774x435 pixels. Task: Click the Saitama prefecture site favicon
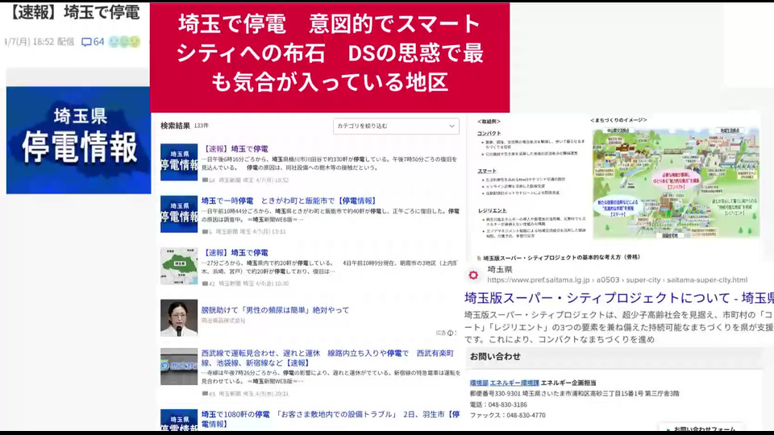click(473, 275)
